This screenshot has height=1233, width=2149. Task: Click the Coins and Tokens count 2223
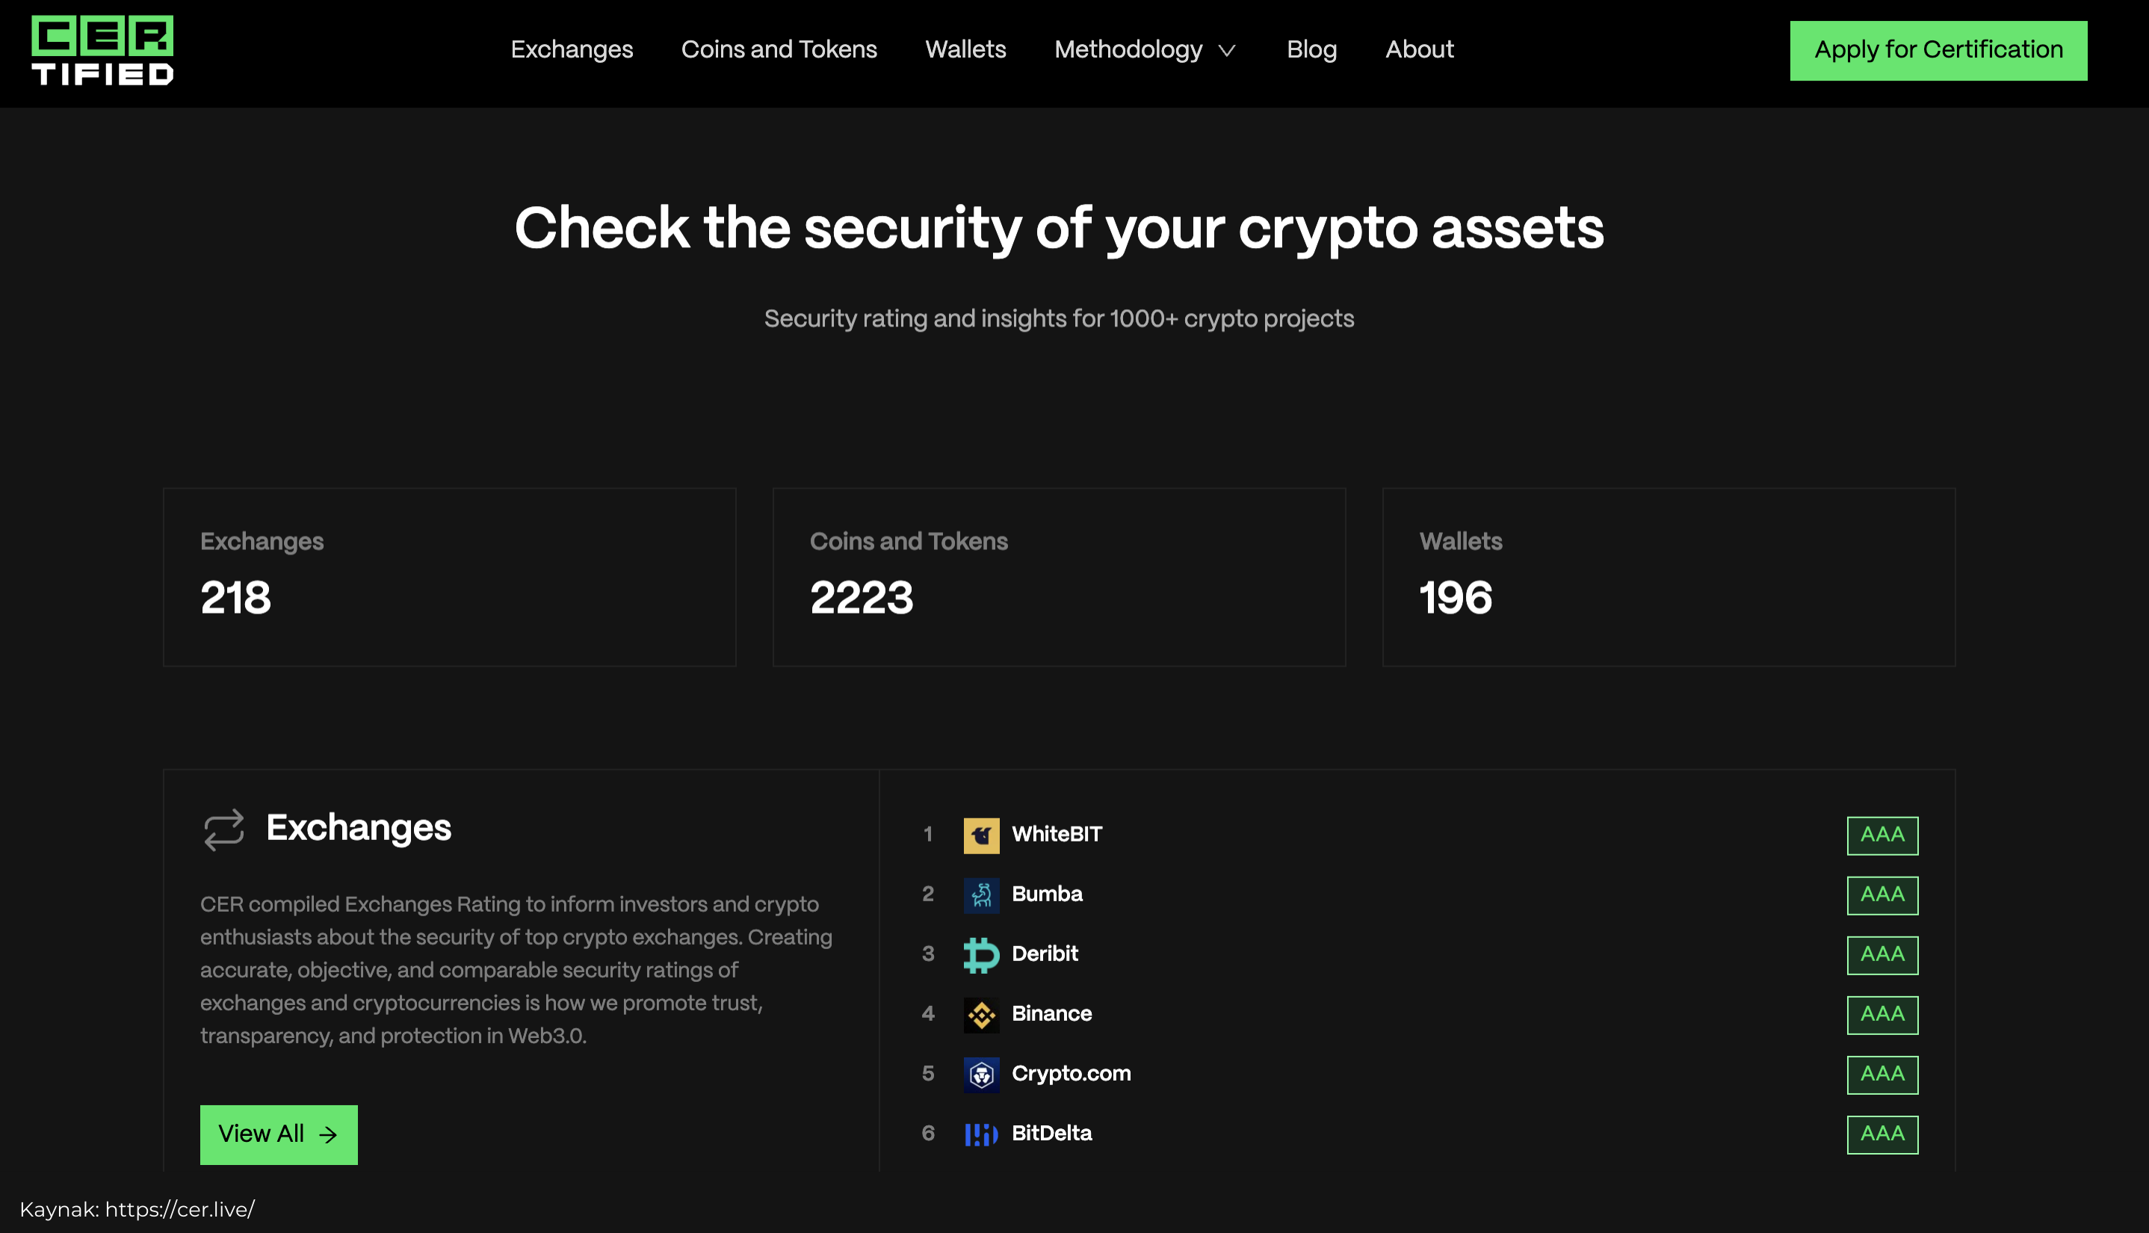click(862, 598)
